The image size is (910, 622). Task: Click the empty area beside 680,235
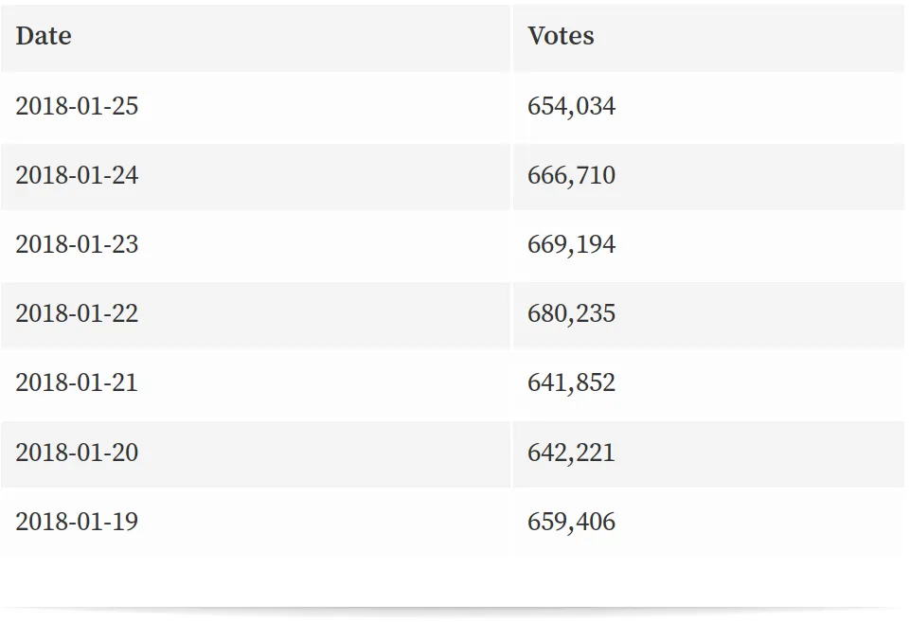[760, 315]
